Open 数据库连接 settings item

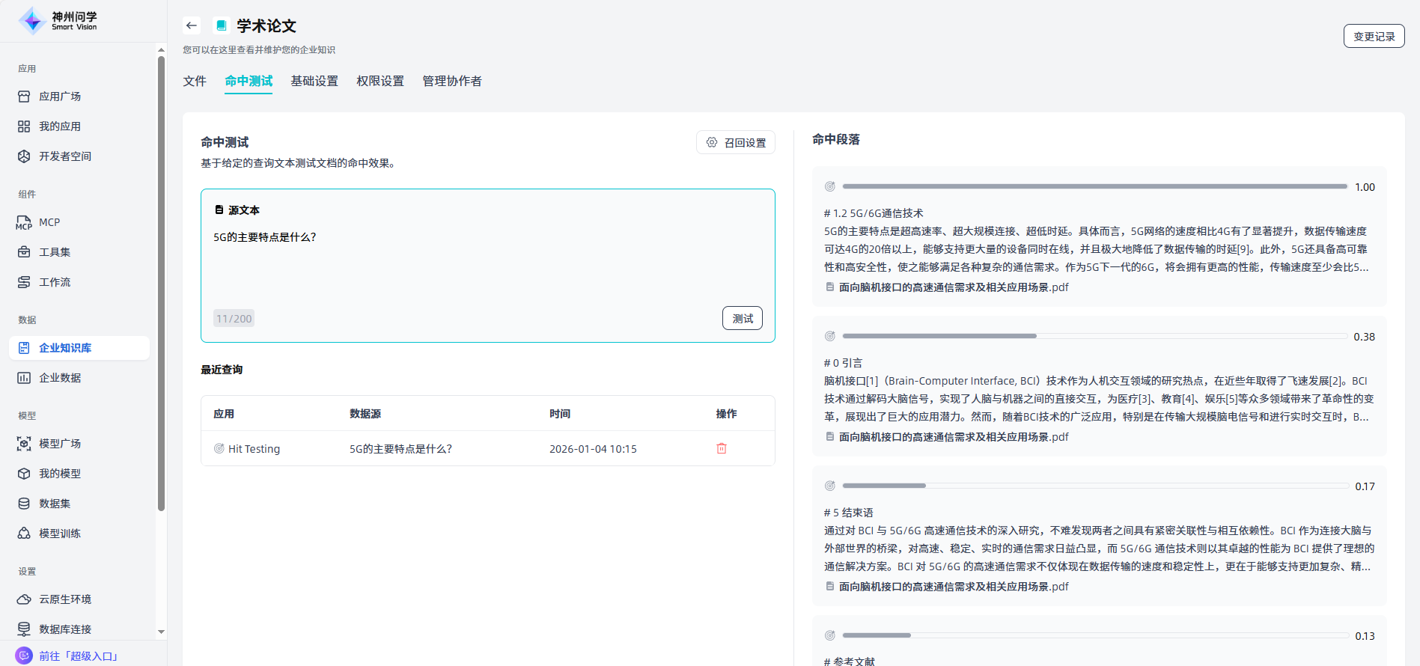coord(65,629)
